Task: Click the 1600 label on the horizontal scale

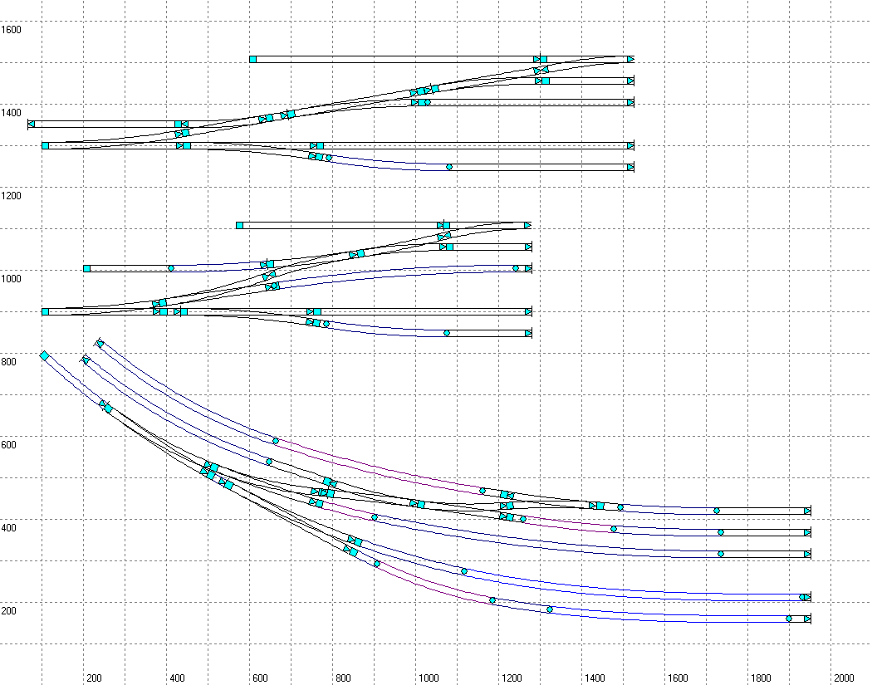Action: [x=678, y=678]
